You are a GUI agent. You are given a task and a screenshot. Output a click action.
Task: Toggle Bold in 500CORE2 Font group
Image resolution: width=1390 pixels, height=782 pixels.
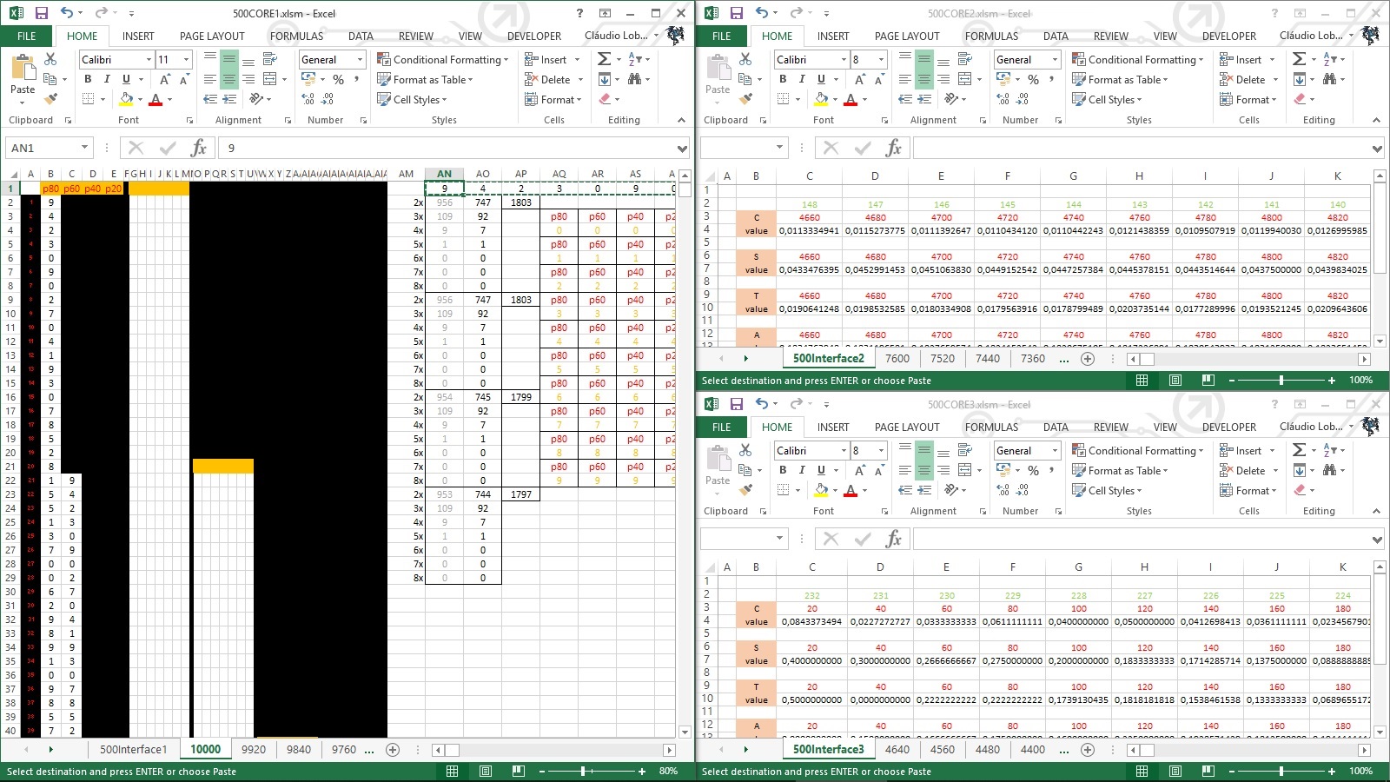(783, 79)
